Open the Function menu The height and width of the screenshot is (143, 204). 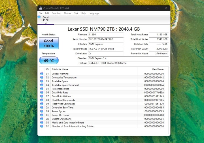click(x=56, y=13)
